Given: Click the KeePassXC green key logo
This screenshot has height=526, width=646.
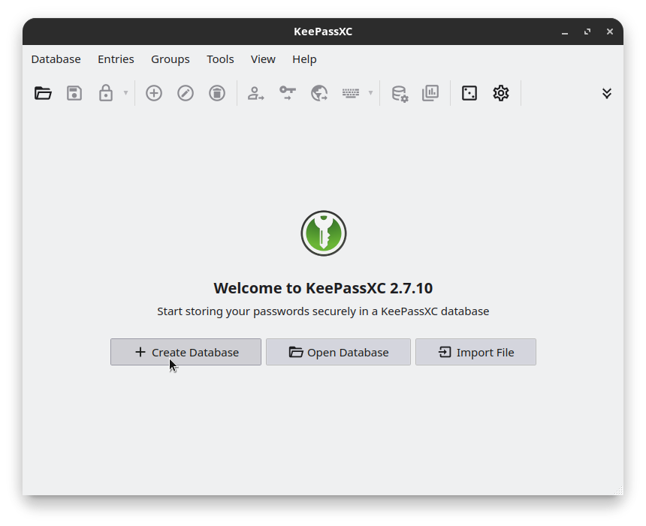Looking at the screenshot, I should (x=324, y=233).
